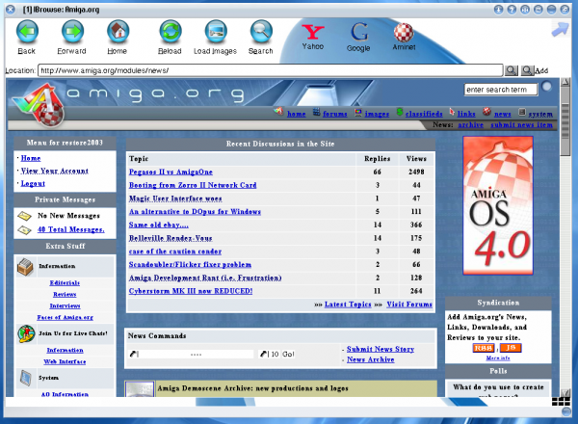Open the system navigation link
Image resolution: width=578 pixels, height=424 pixels.
[540, 114]
